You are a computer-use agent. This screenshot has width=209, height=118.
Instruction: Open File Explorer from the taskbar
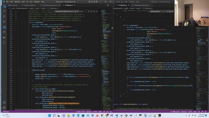point(69,115)
